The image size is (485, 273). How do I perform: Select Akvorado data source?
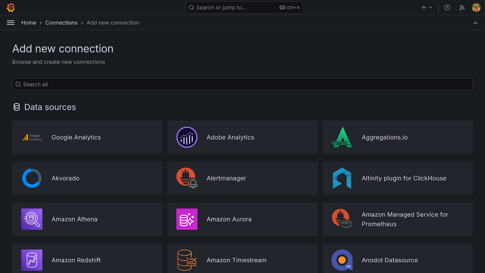click(87, 178)
